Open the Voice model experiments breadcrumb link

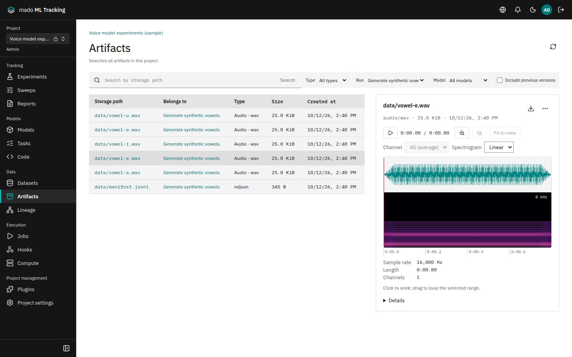point(126,33)
